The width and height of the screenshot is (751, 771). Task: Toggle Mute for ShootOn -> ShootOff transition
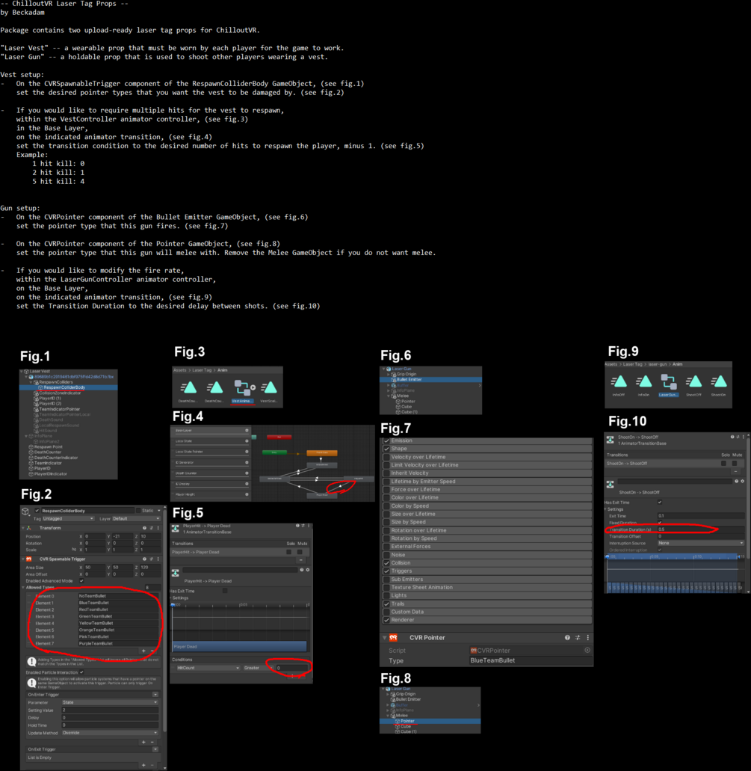735,463
